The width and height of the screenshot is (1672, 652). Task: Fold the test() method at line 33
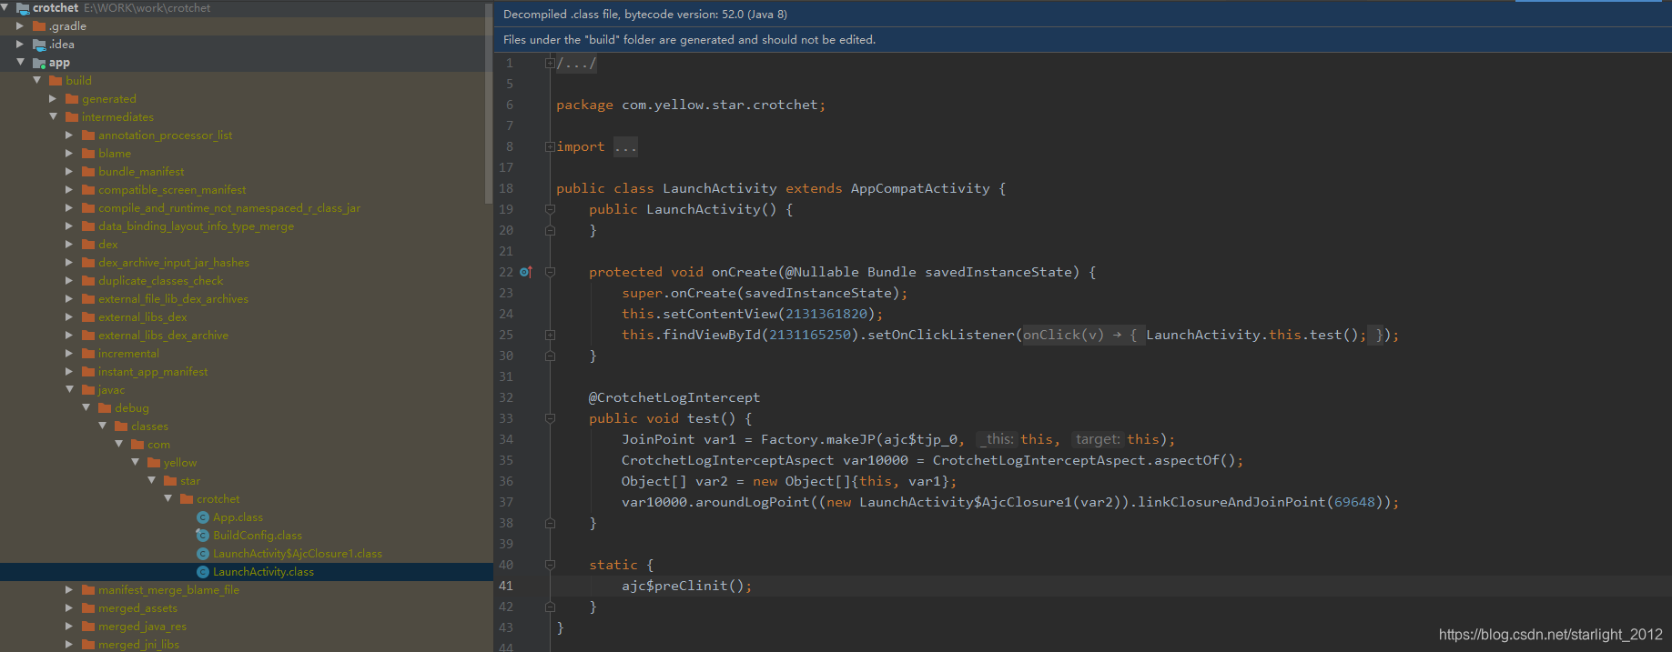tap(550, 418)
